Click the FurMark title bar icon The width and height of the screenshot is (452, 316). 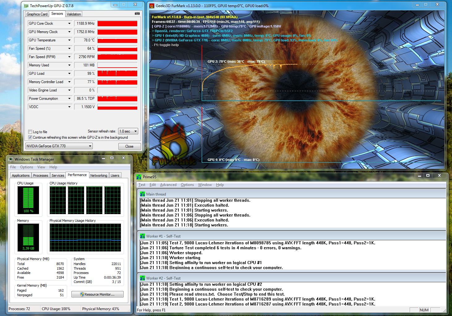click(x=152, y=6)
